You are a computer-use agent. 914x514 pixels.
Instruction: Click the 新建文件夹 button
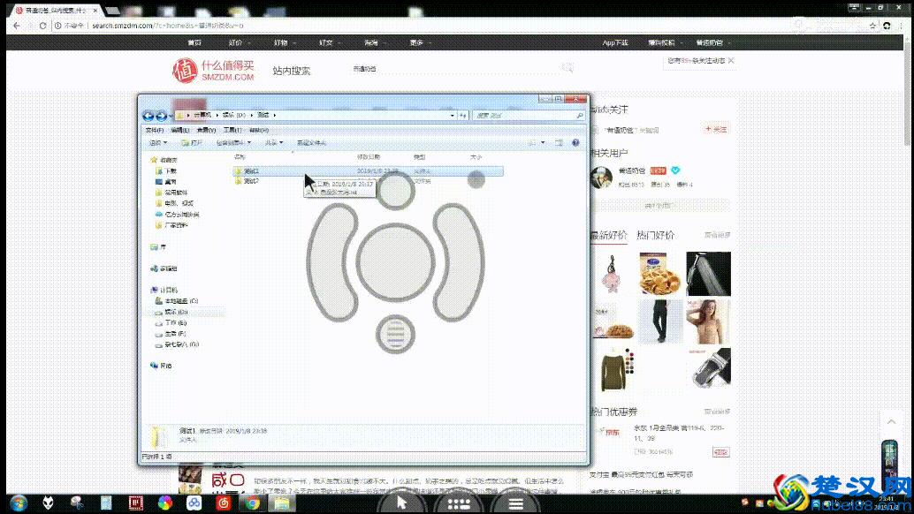(311, 142)
